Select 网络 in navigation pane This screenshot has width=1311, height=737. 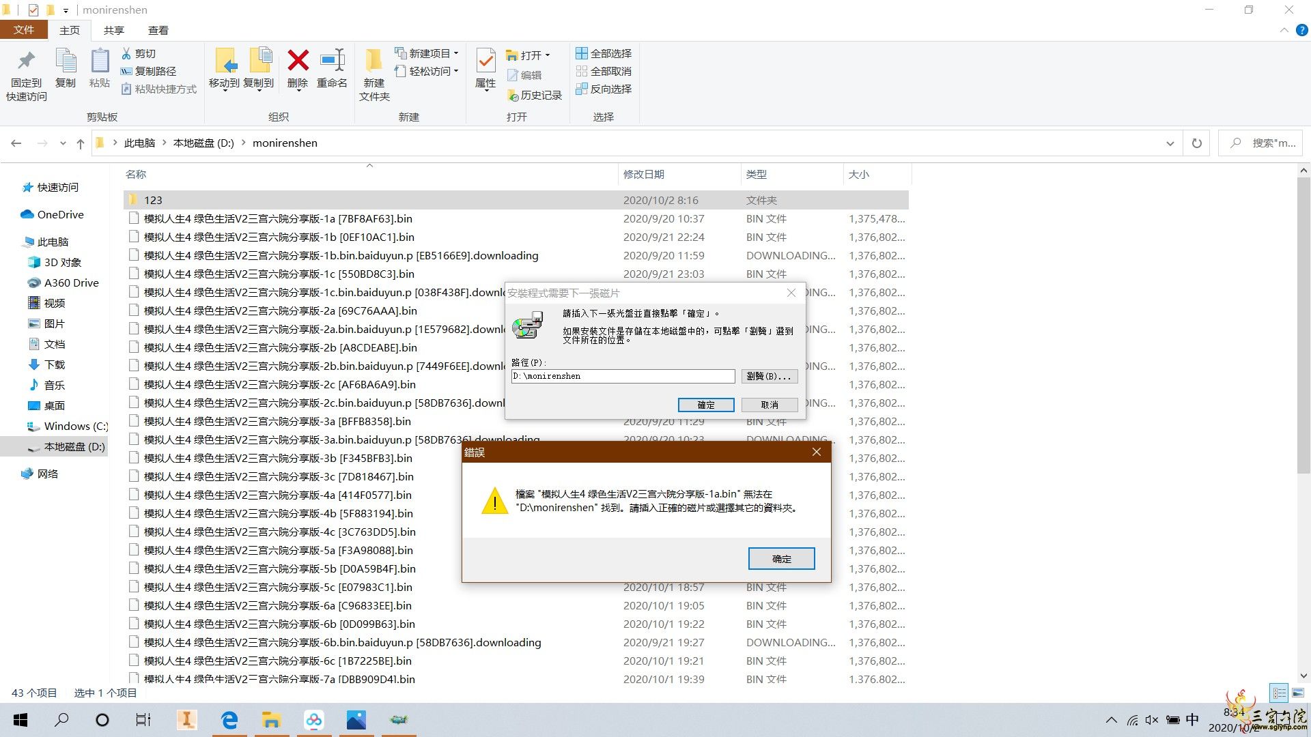[x=48, y=474]
